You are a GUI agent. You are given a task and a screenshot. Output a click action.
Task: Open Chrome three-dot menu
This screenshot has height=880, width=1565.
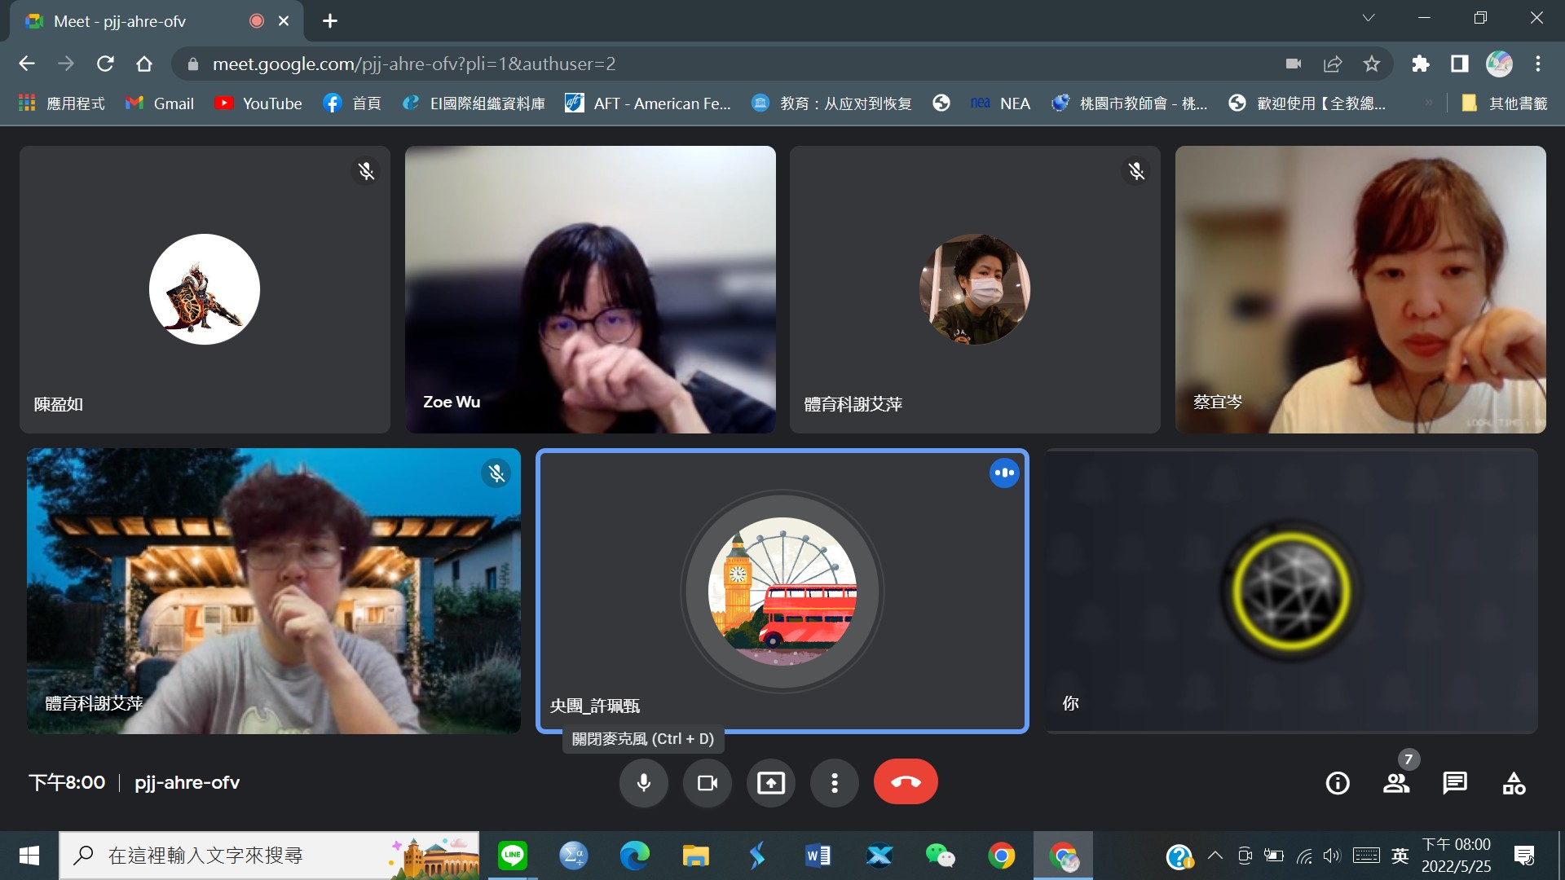click(1538, 64)
